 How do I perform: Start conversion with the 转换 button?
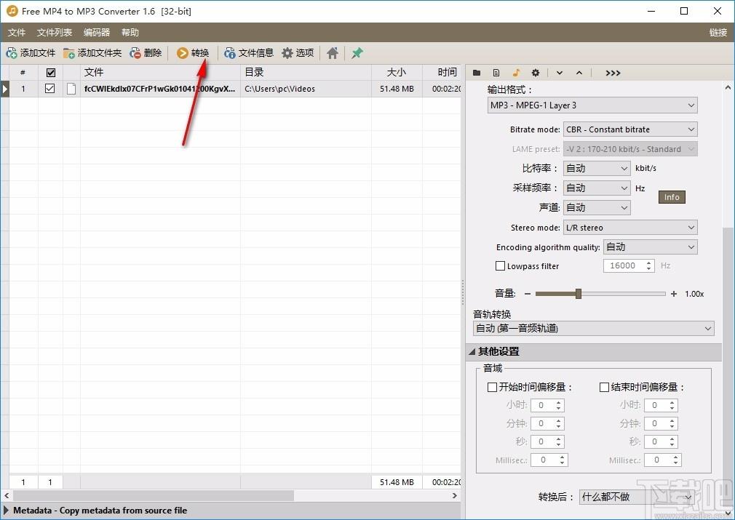pyautogui.click(x=193, y=53)
